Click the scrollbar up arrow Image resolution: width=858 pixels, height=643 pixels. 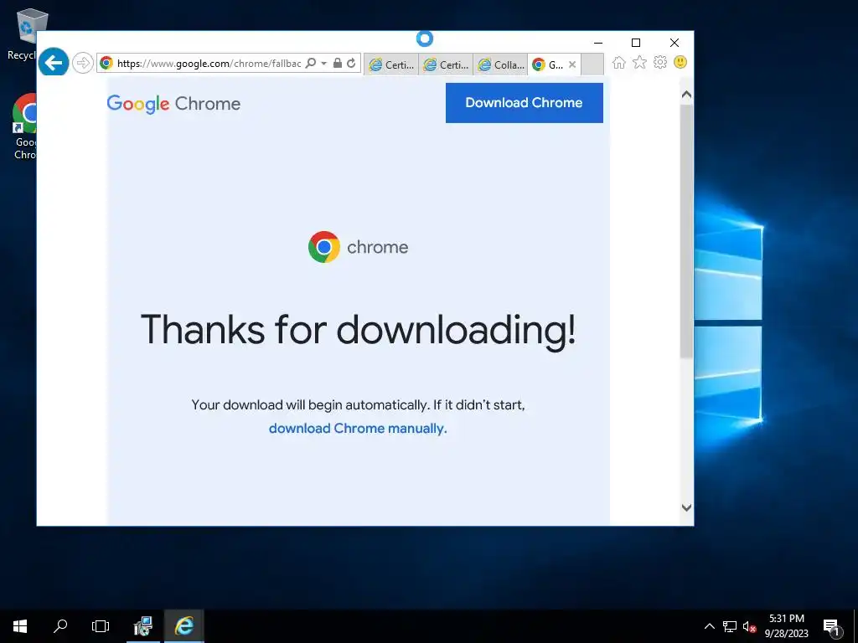pos(687,95)
